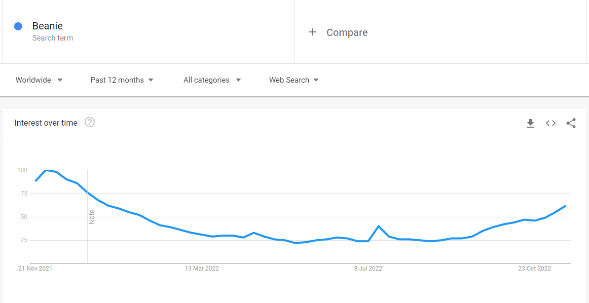Open help icon beside Interest over time
The image size is (589, 303).
(90, 123)
